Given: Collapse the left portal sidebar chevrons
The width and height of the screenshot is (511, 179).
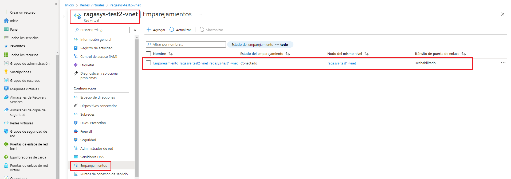Looking at the screenshot, I should click(56, 4).
